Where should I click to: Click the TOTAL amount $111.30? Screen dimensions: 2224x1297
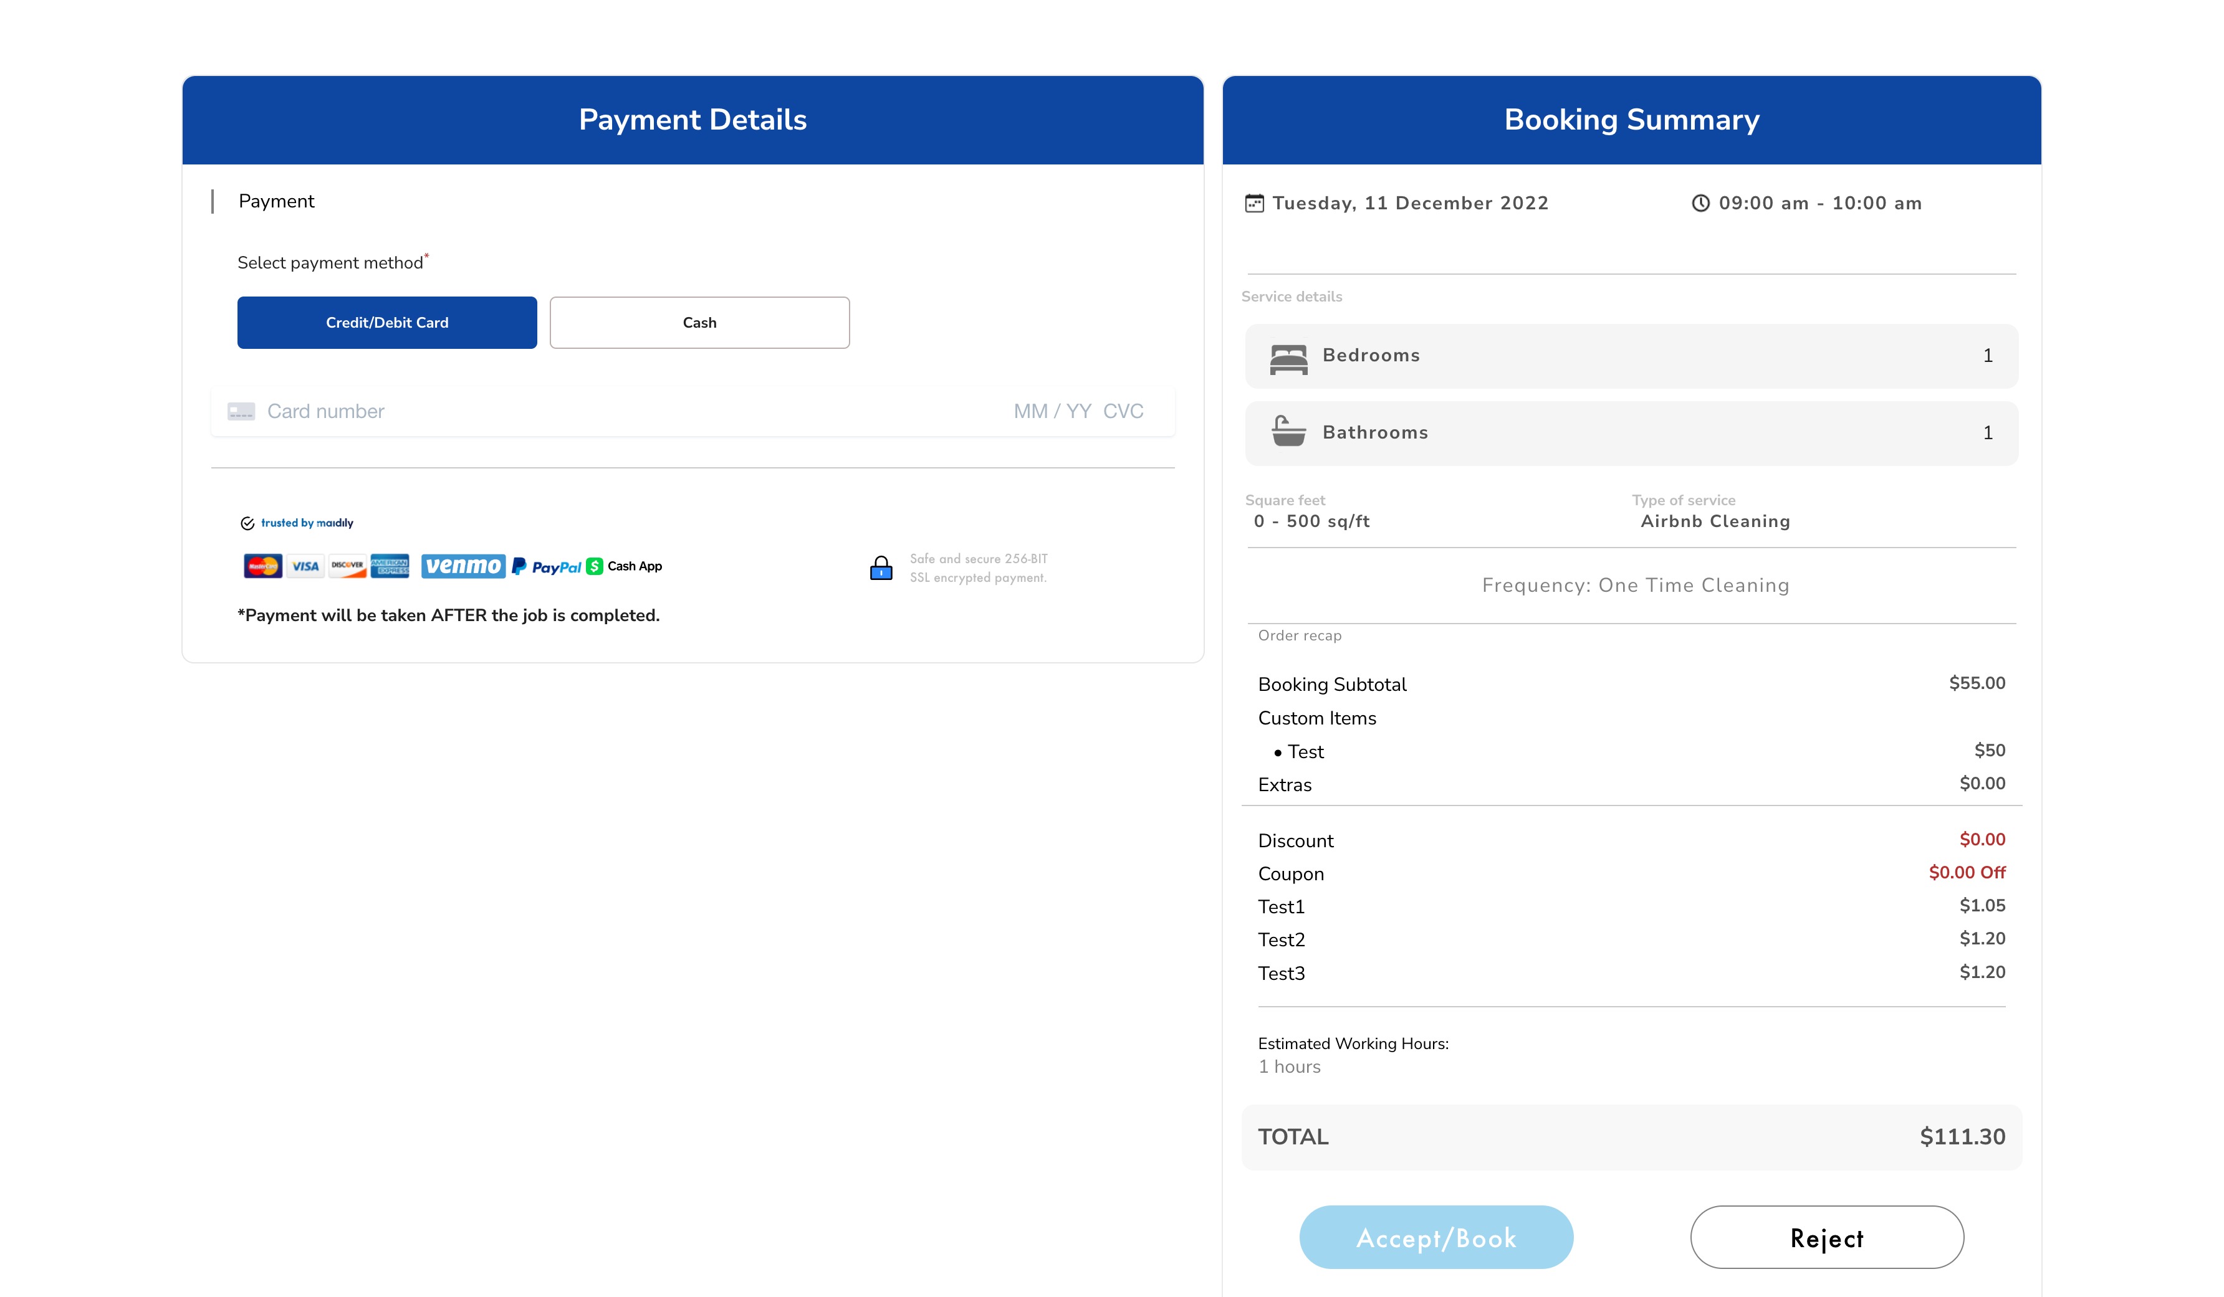point(1963,1138)
